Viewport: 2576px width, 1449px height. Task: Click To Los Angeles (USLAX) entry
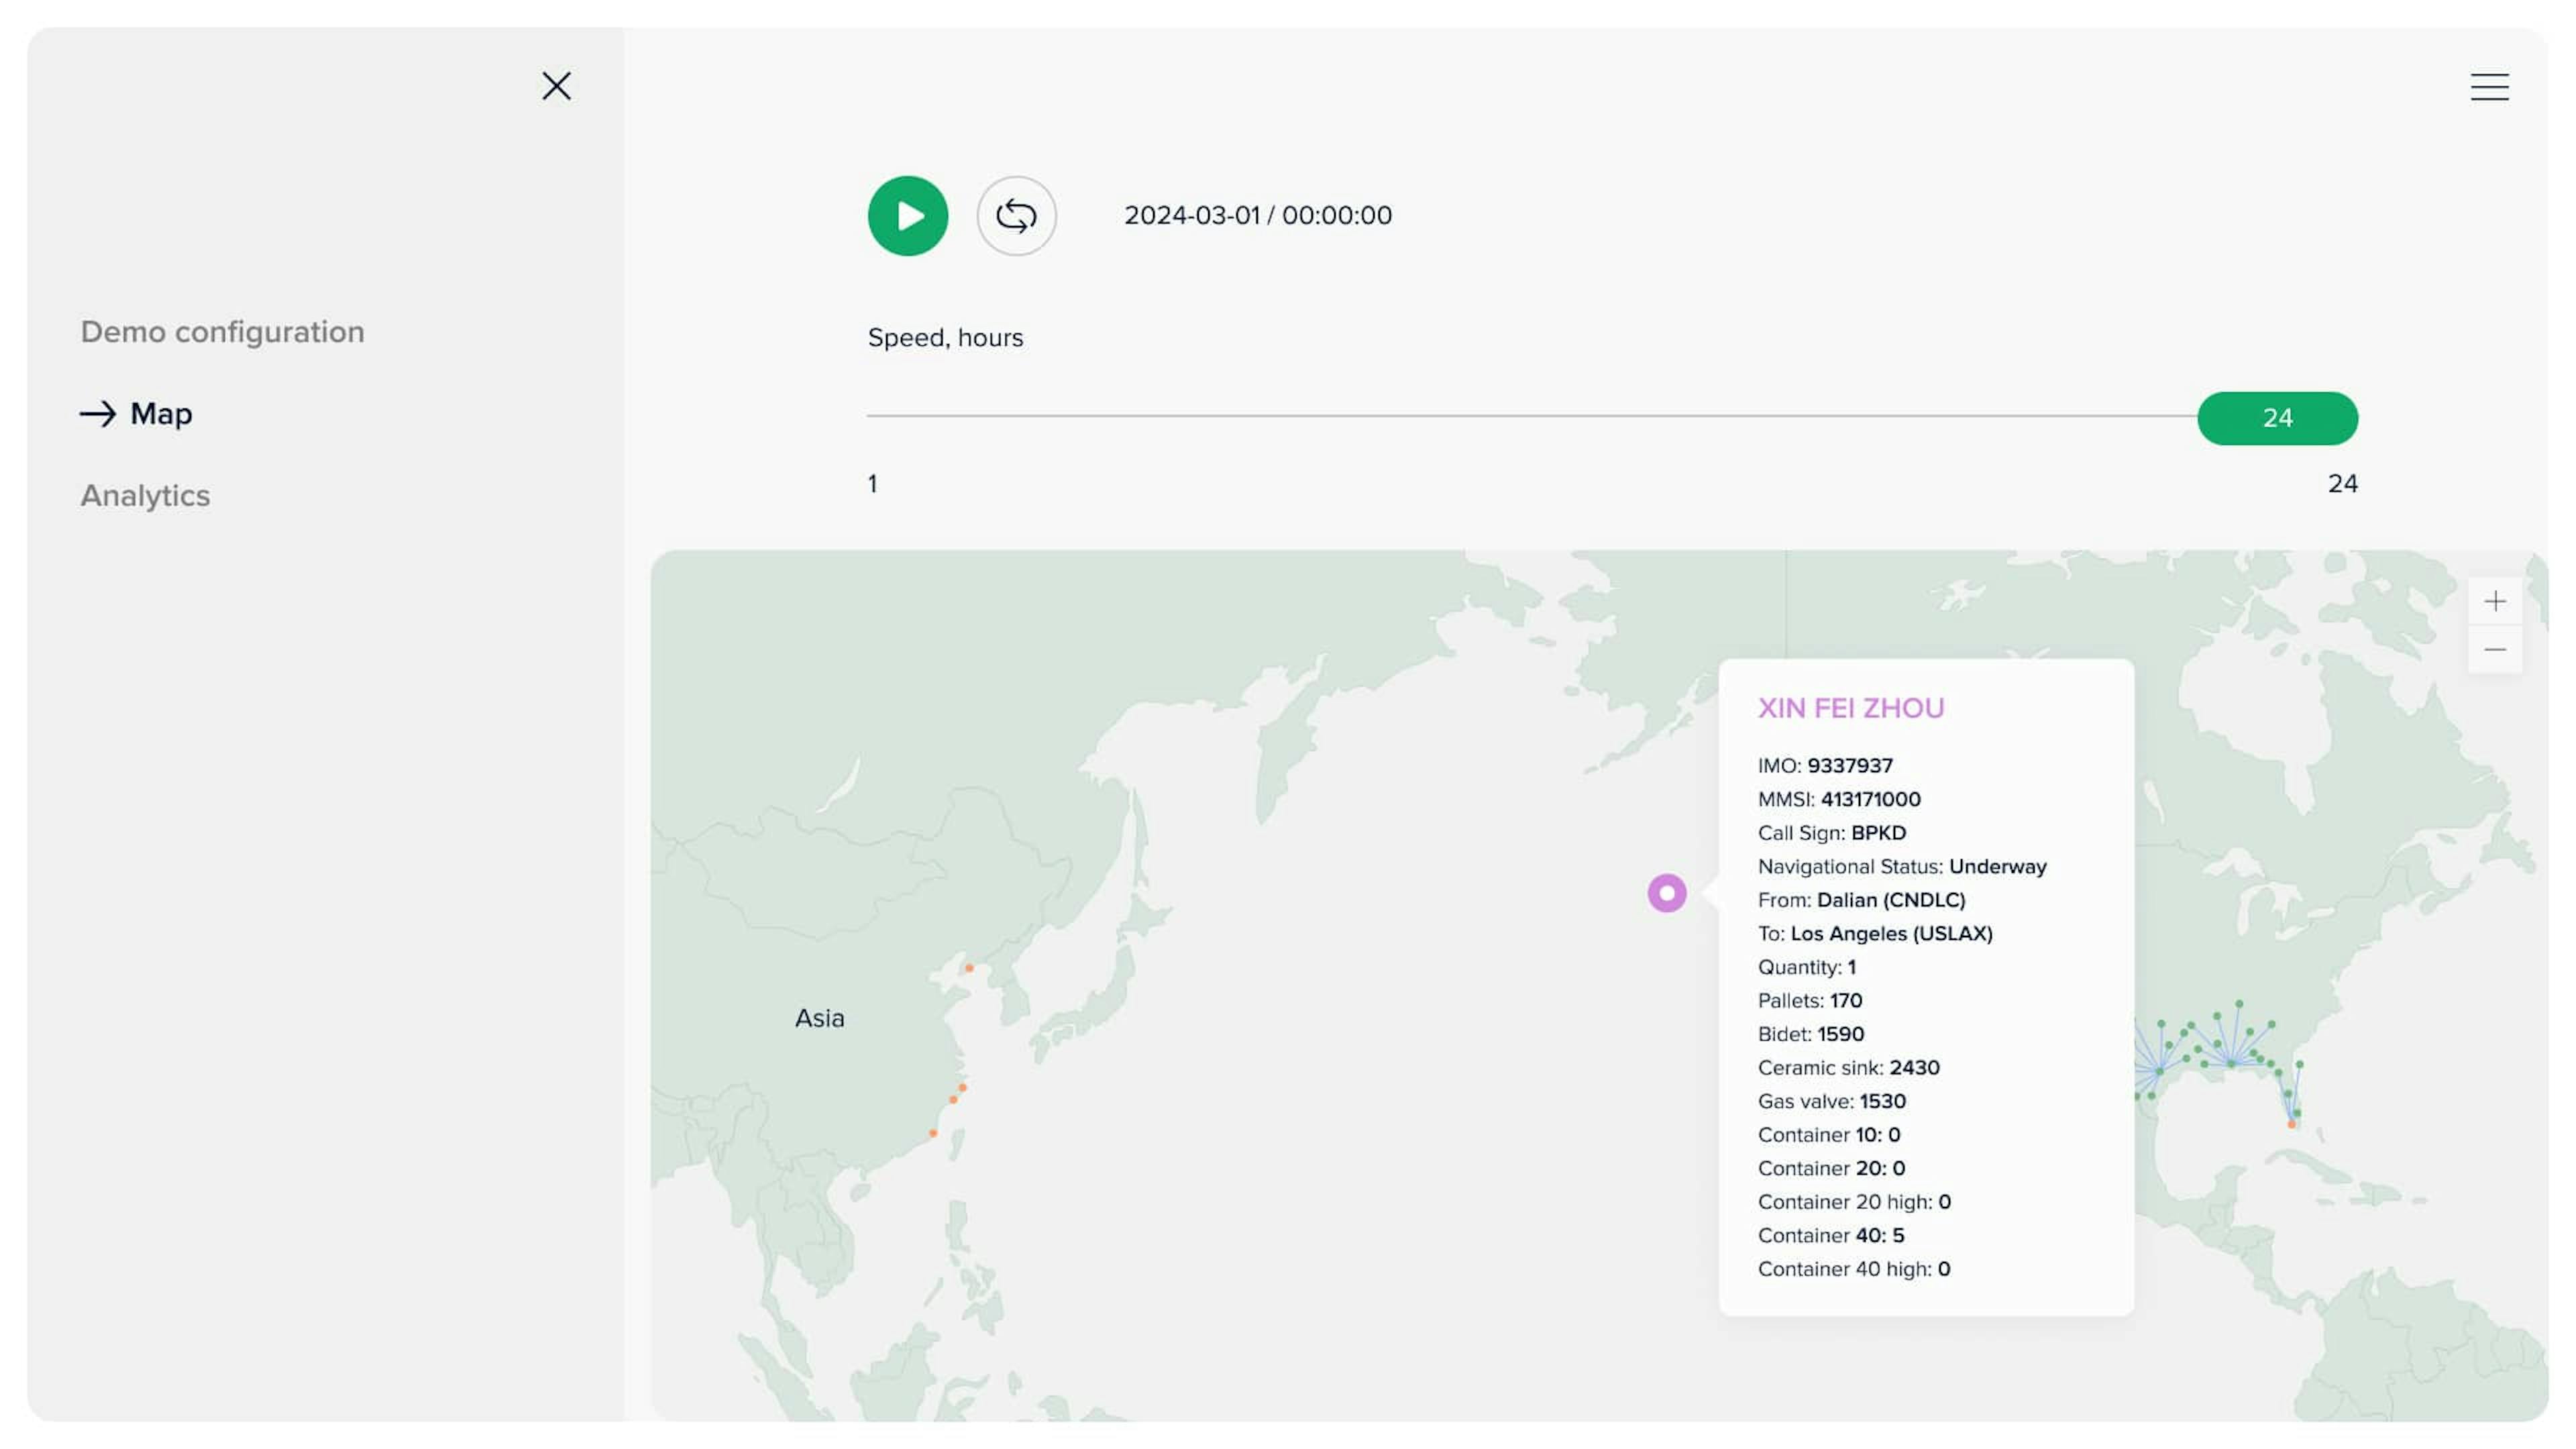click(x=1875, y=933)
